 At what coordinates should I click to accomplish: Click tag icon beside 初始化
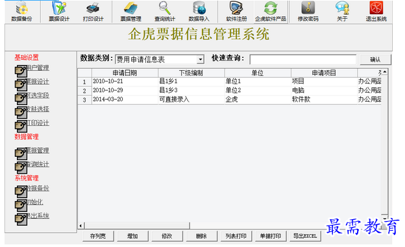21,206
